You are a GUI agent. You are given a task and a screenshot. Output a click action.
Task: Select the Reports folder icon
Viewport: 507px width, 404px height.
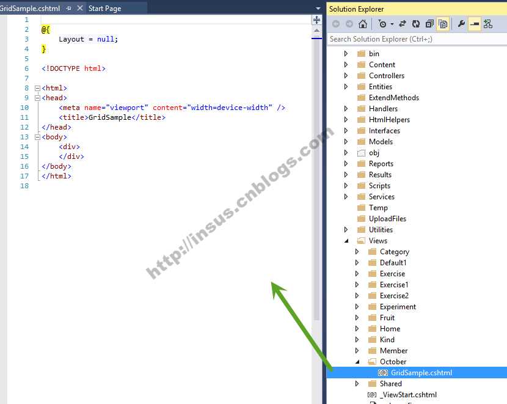tap(361, 164)
